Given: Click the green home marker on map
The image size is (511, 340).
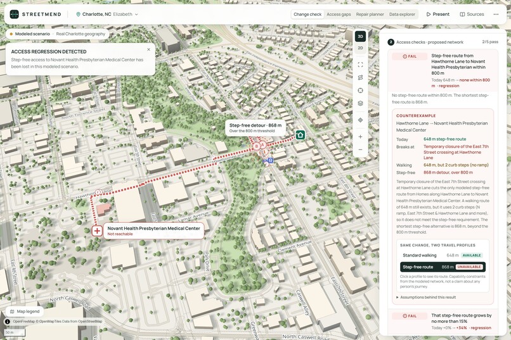Looking at the screenshot, I should 300,135.
